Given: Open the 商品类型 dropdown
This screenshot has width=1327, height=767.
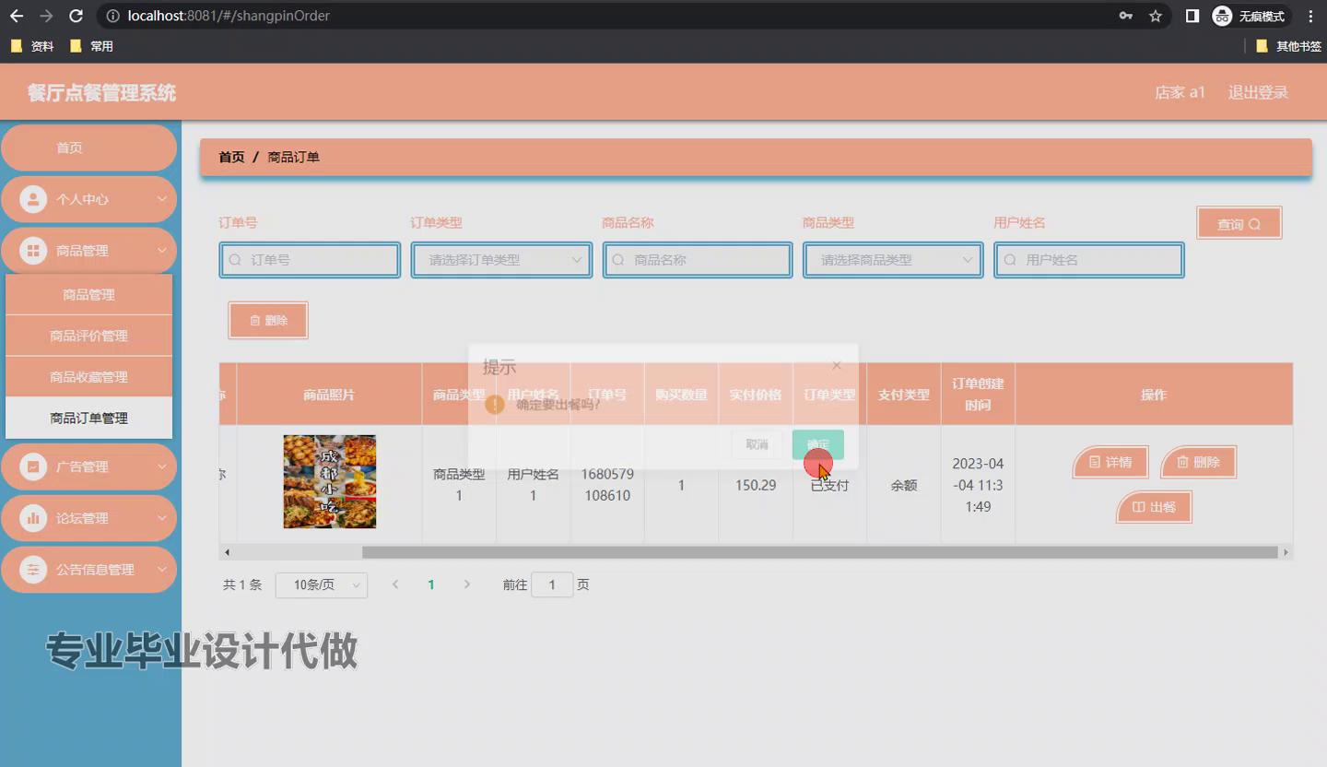Looking at the screenshot, I should pos(893,260).
